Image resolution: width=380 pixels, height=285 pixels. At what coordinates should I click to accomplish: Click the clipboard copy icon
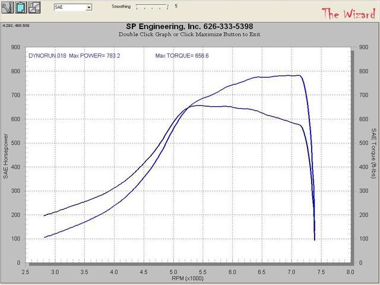pos(22,8)
